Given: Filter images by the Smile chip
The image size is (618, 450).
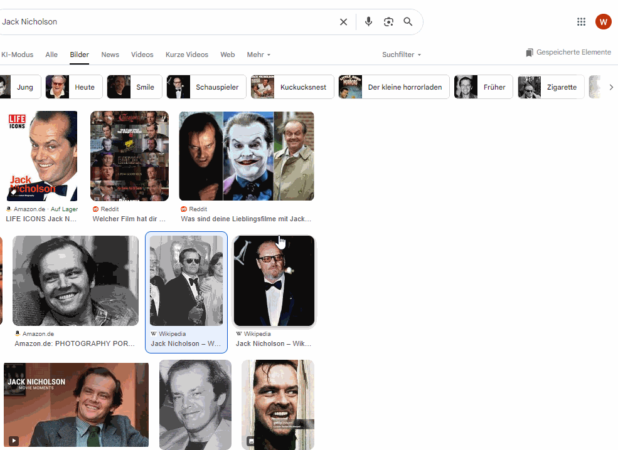Looking at the screenshot, I should coord(134,87).
